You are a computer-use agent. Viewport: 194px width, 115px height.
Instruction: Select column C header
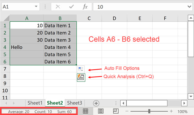89,18
